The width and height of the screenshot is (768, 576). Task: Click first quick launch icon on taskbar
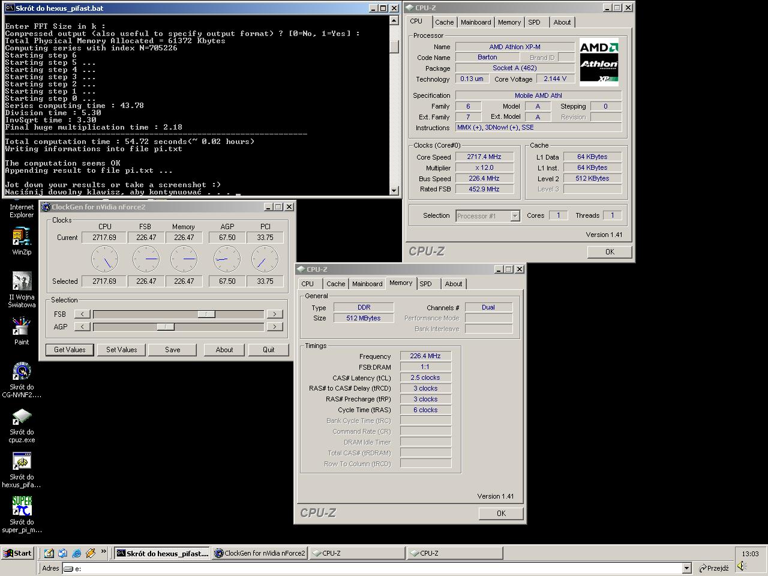pos(49,553)
